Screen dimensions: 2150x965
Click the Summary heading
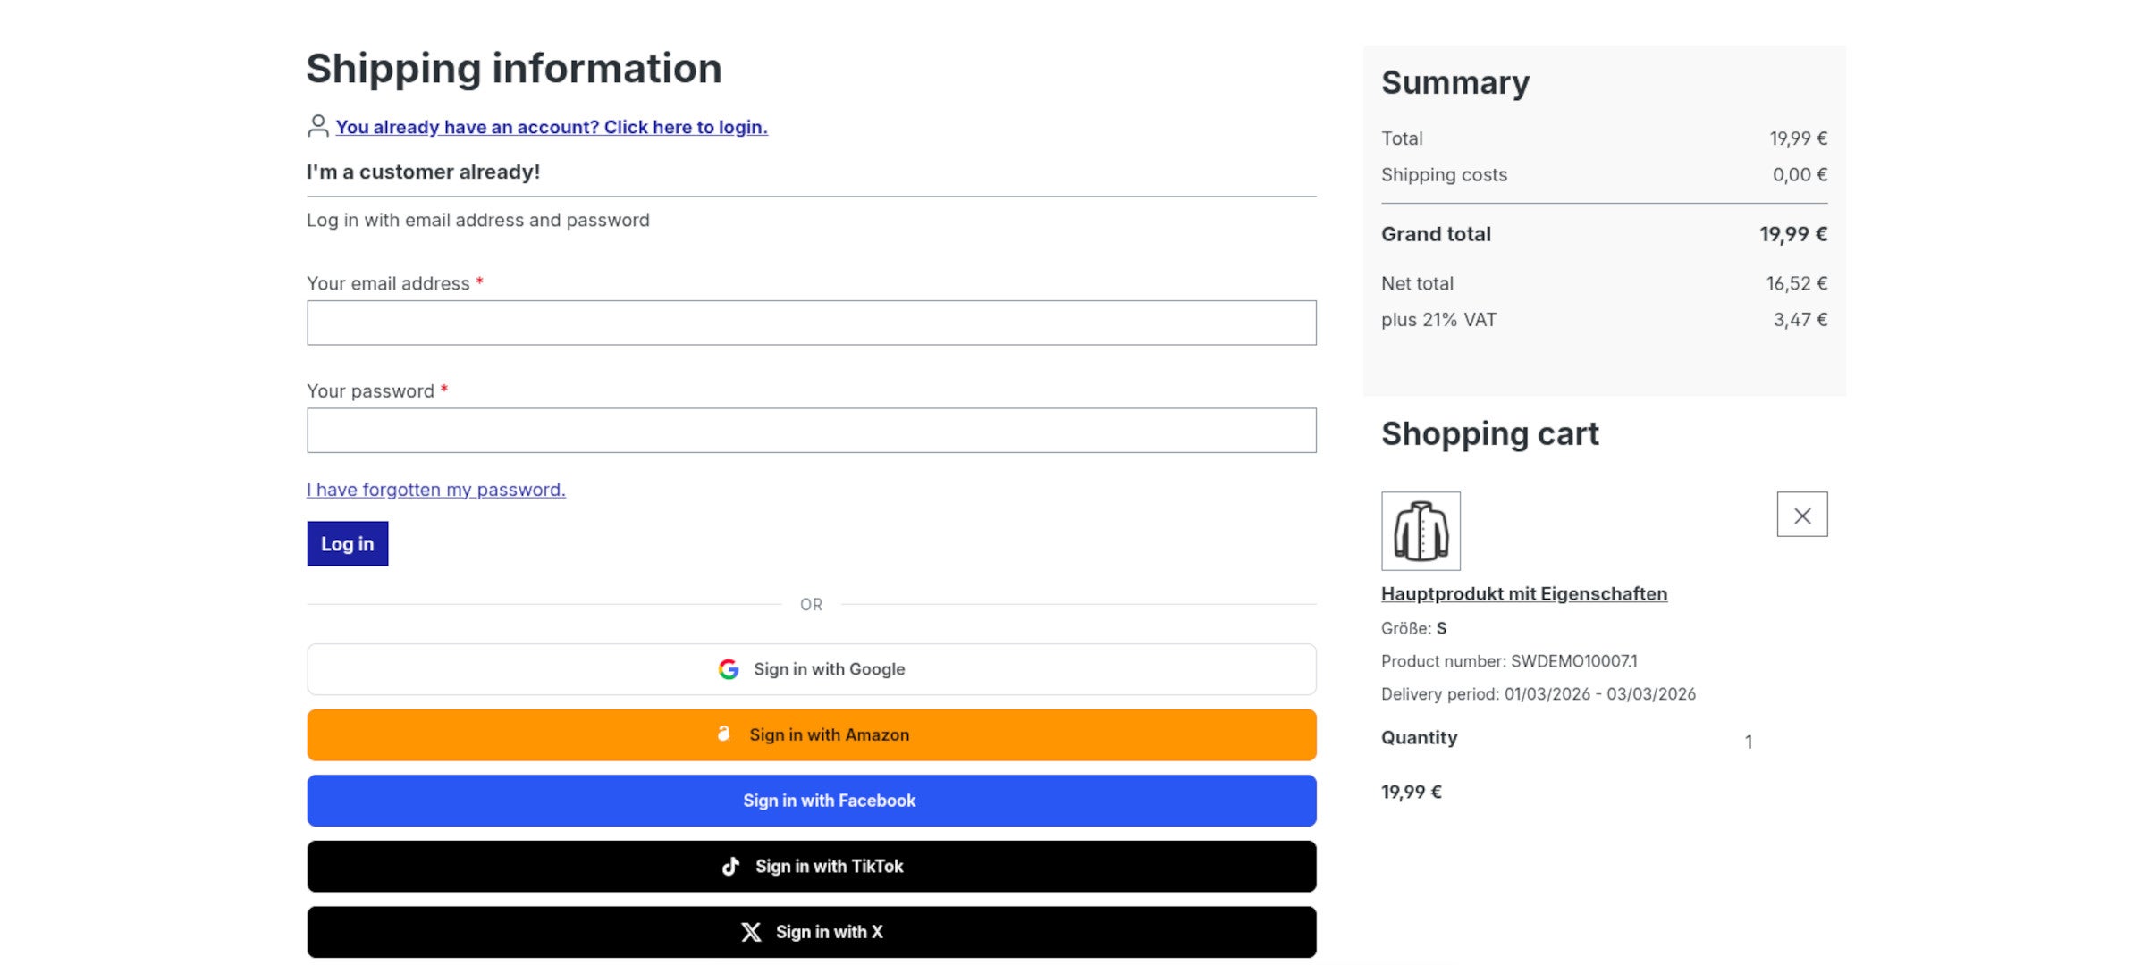click(1455, 82)
